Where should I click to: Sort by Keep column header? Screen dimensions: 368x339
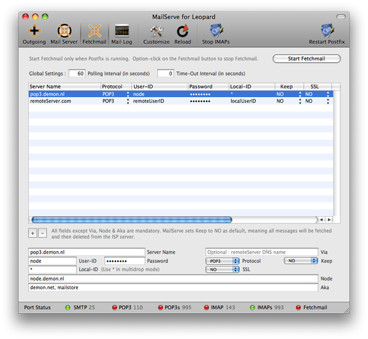[289, 87]
